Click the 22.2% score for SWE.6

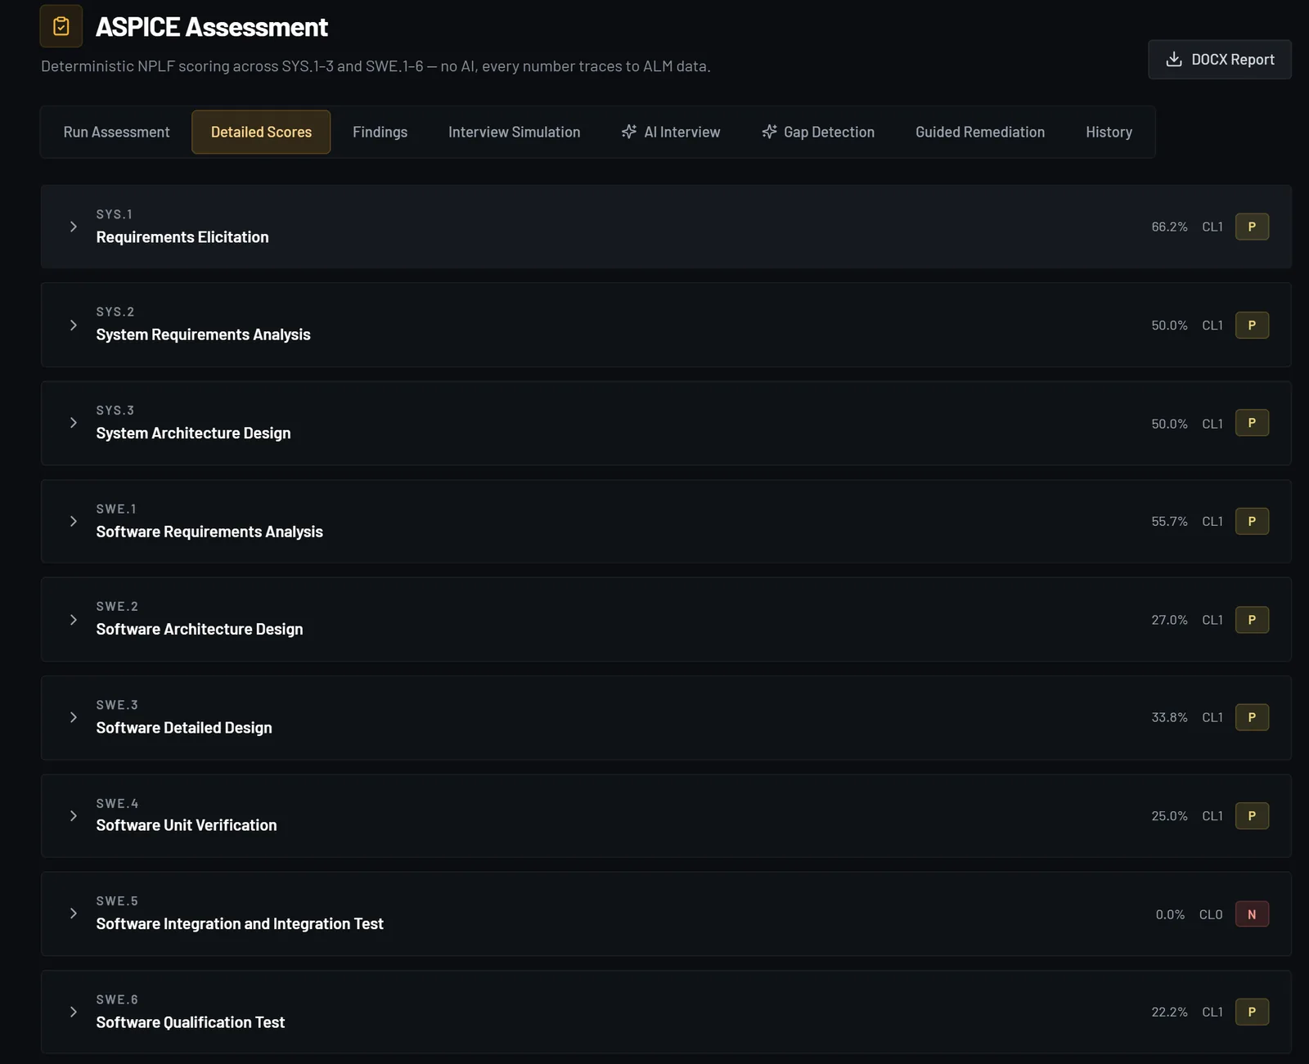[1169, 1012]
